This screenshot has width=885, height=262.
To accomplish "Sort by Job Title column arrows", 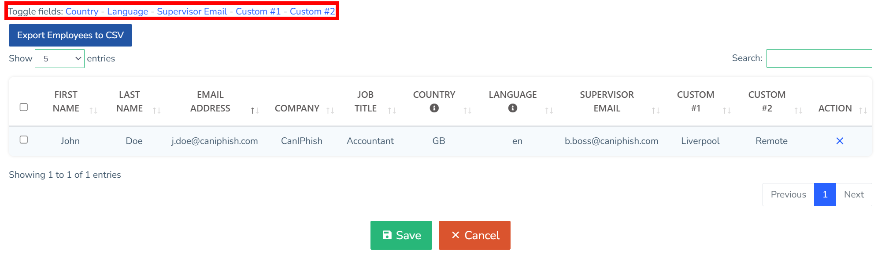I will click(392, 111).
